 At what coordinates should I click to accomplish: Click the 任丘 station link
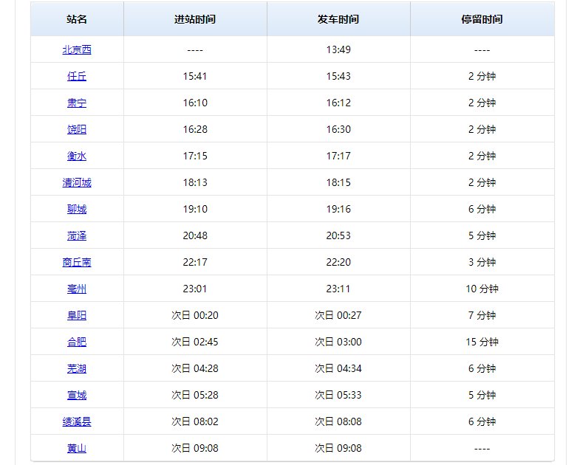point(77,77)
